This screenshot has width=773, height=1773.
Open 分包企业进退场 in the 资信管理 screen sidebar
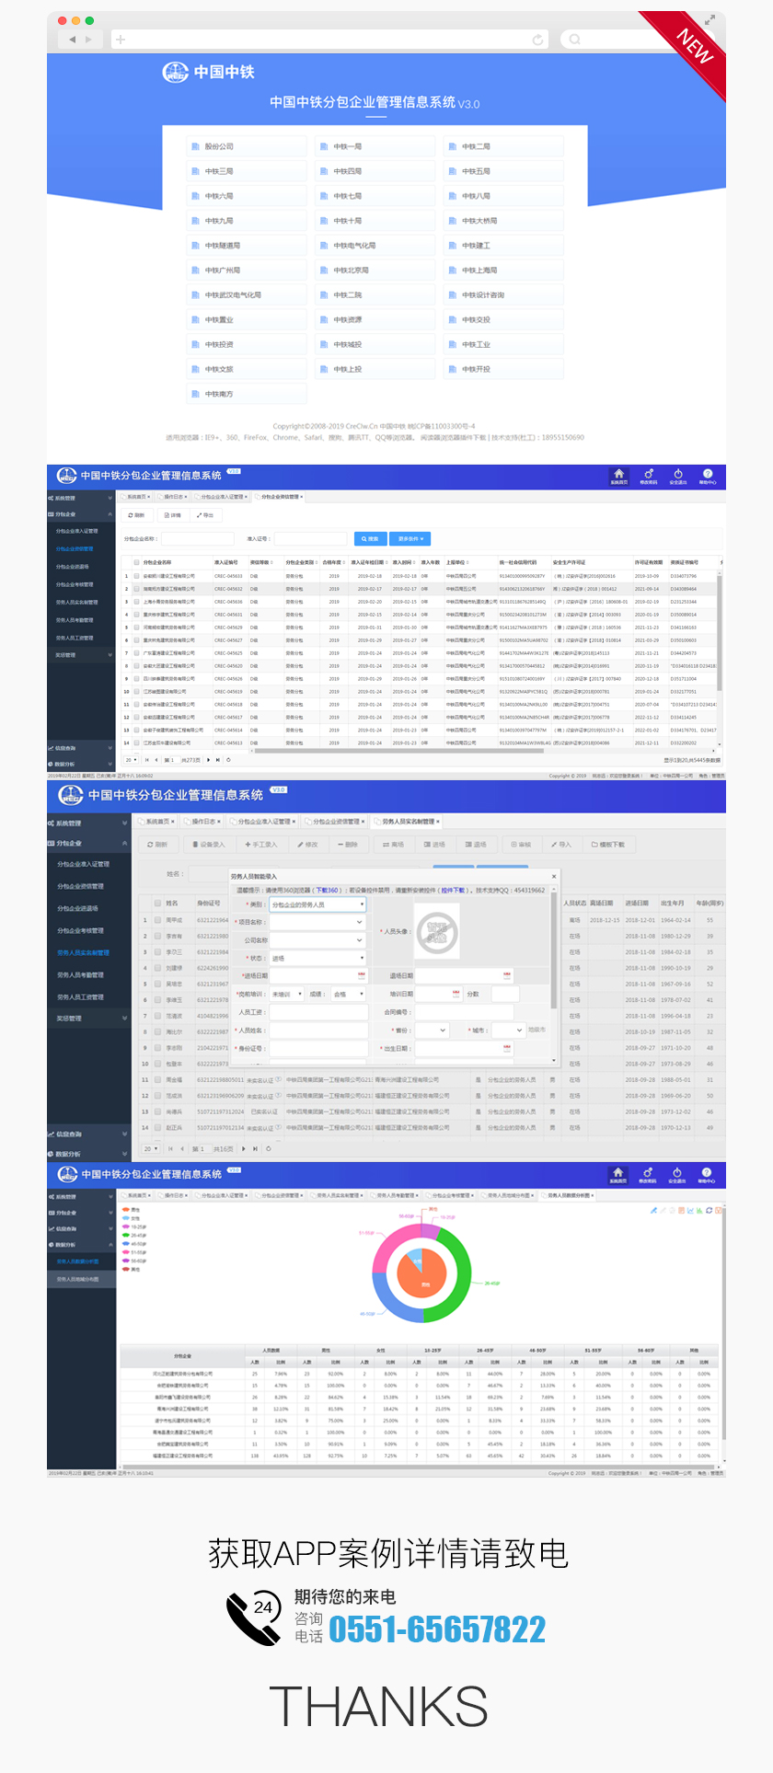click(73, 567)
